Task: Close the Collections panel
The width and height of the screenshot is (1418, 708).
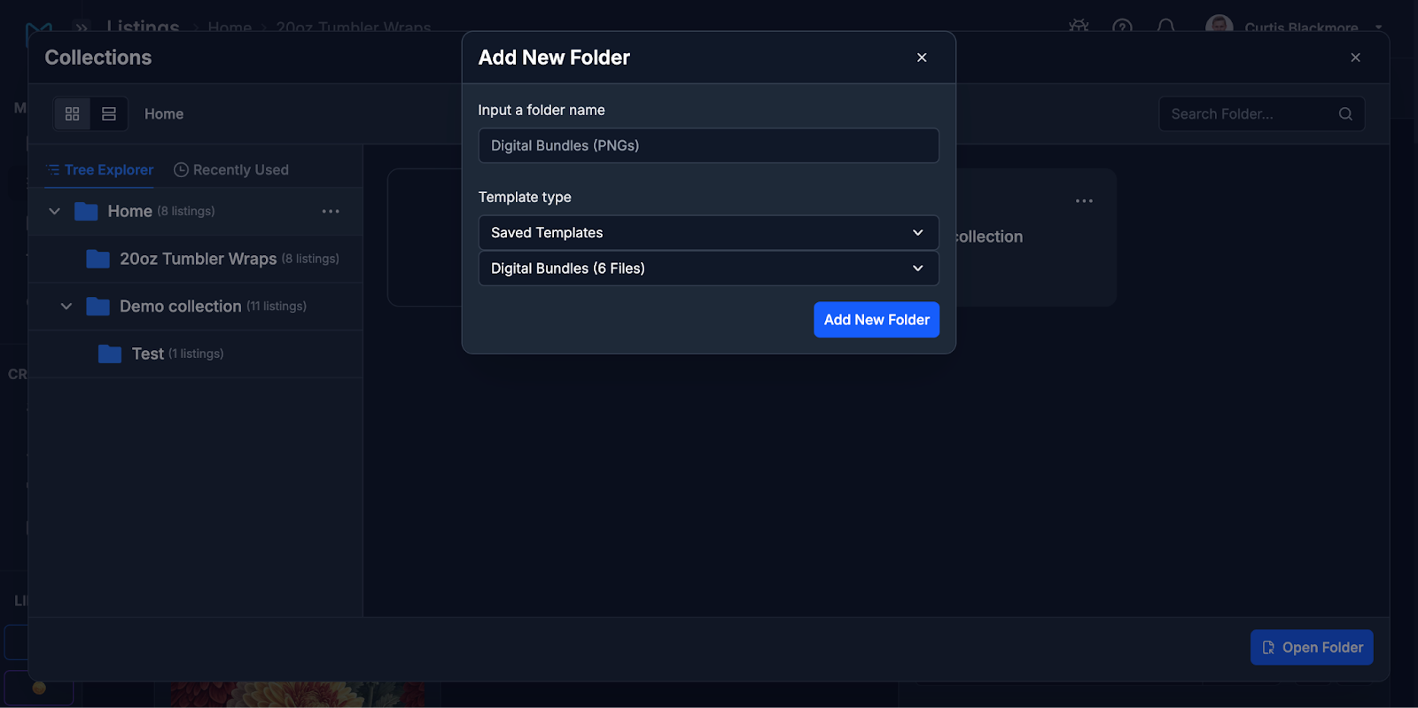Action: [x=1355, y=58]
